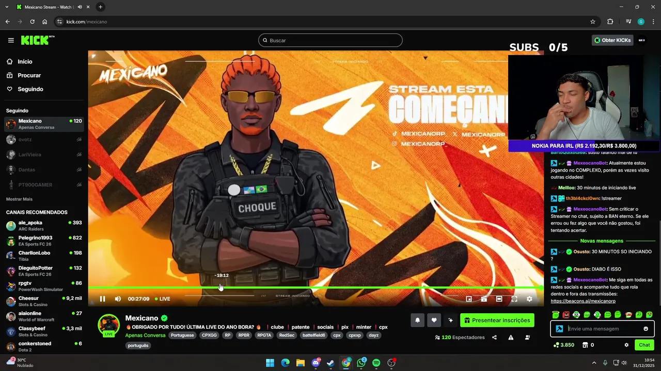Click the chat message input
The image size is (661, 371).
pyautogui.click(x=603, y=329)
